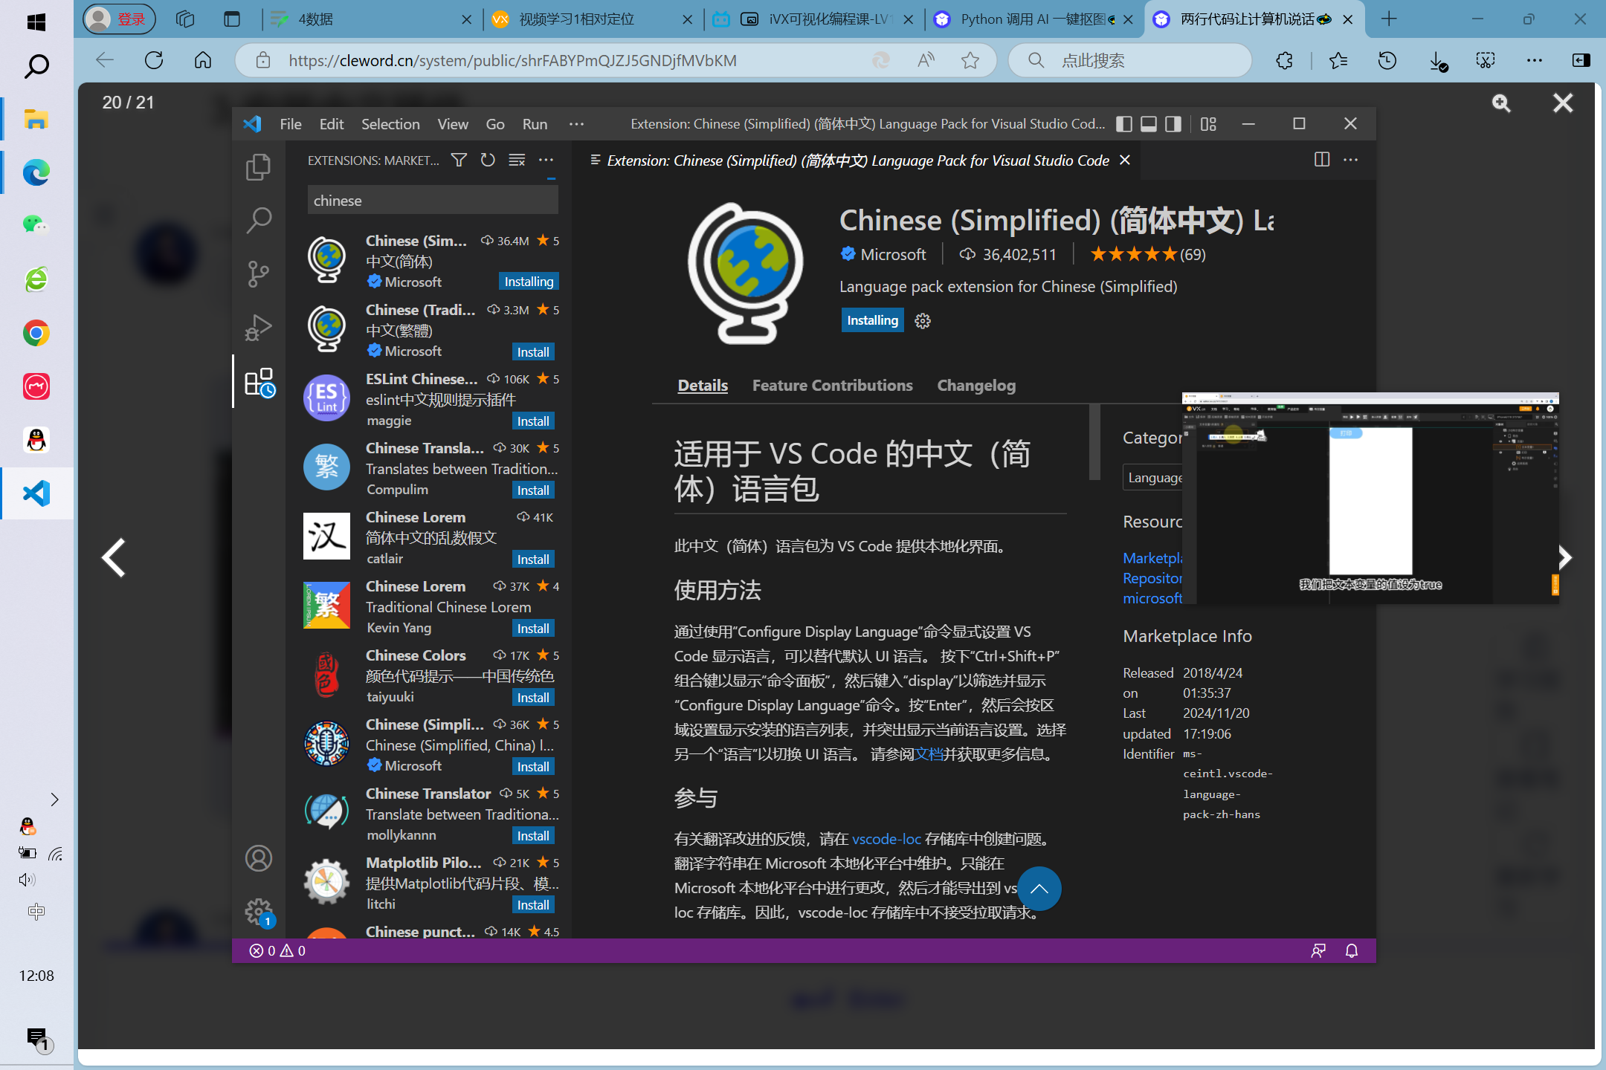The image size is (1606, 1070).
Task: Filter extensions using the funnel icon
Action: coord(459,160)
